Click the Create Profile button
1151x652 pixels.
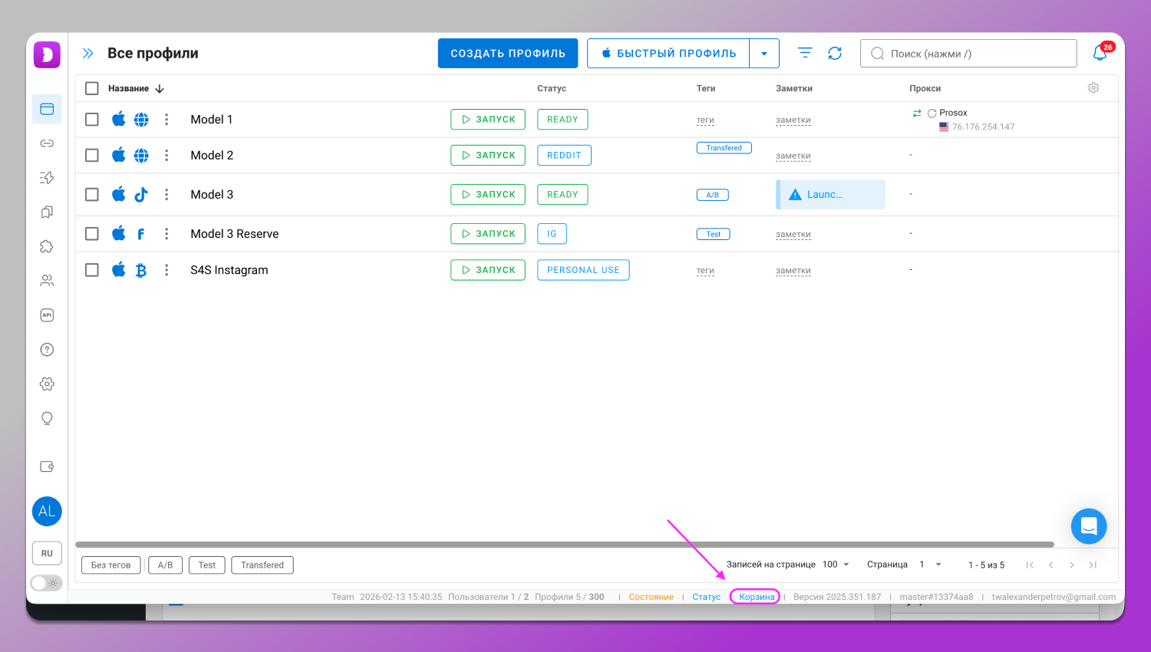[507, 54]
